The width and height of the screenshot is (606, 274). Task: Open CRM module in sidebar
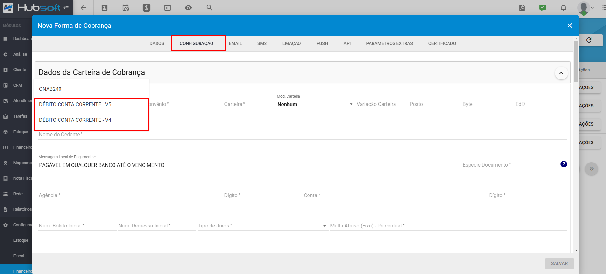tap(16, 85)
